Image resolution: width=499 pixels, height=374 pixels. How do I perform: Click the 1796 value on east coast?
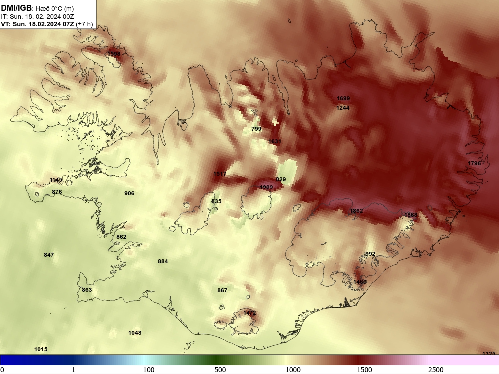click(x=474, y=163)
